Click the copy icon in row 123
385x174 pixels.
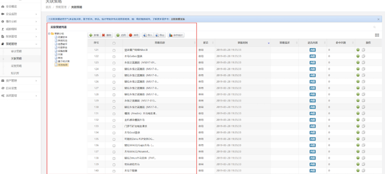[364, 62]
